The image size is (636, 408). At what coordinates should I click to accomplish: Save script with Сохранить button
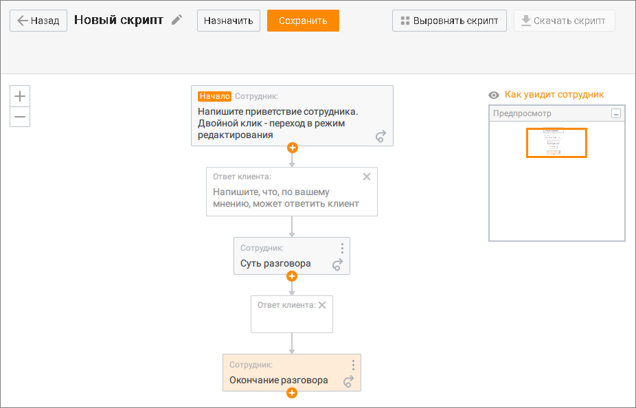click(x=303, y=21)
